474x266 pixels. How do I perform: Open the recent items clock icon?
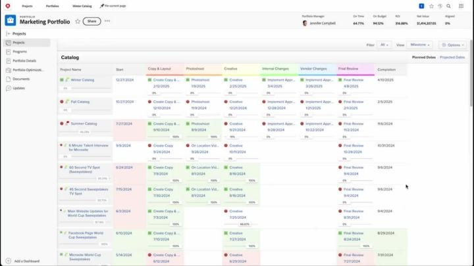coord(440,6)
